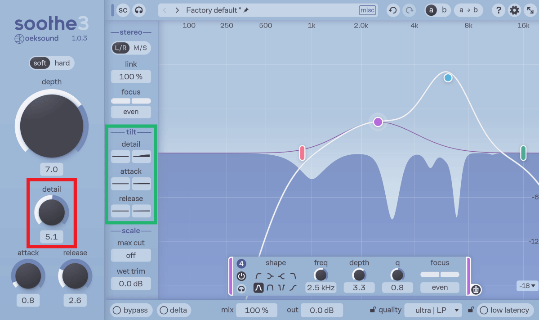Click the a → b copy button
Screen dimensions: 539x320
point(468,10)
